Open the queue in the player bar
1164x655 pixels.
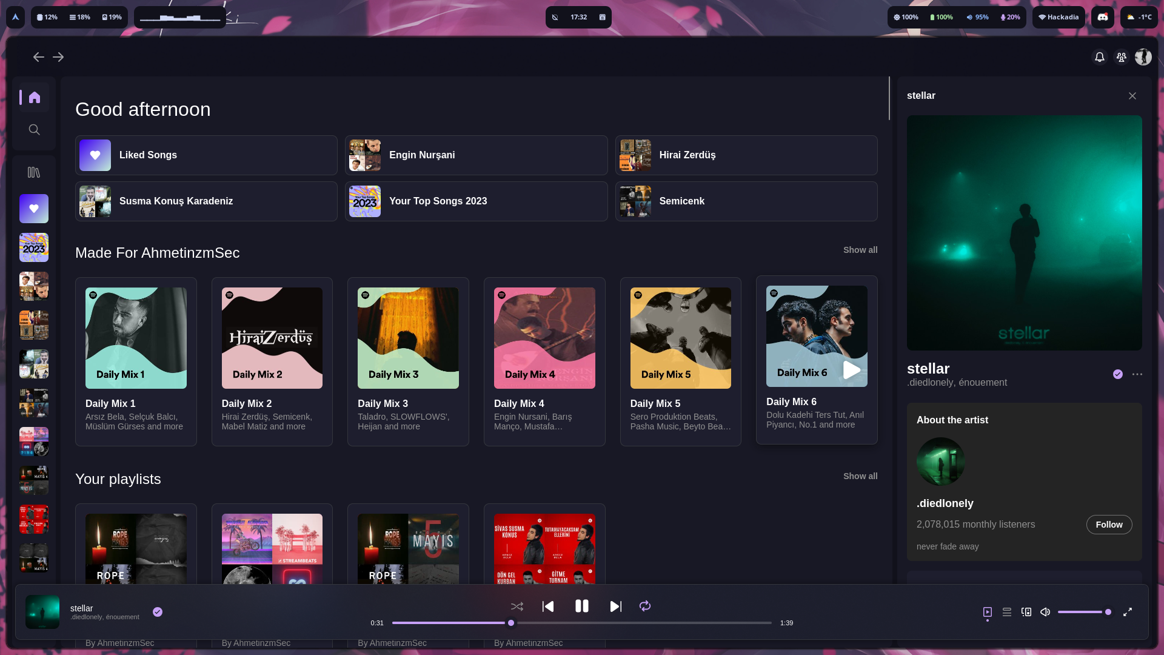[x=1007, y=613]
